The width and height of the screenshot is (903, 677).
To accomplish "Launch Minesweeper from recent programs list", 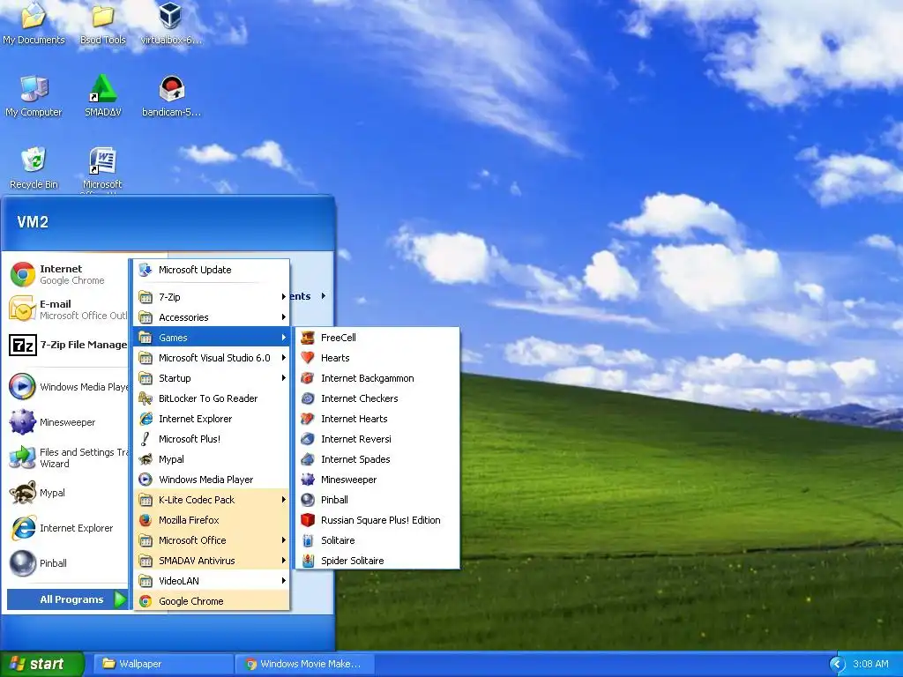I will click(x=67, y=422).
